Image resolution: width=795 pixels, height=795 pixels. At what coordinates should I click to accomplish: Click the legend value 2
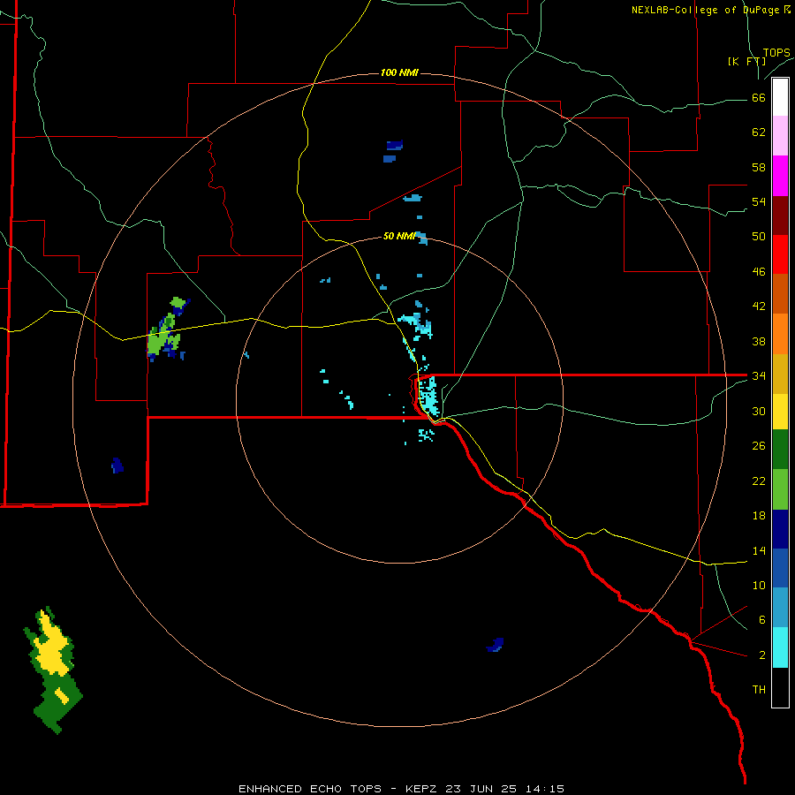(x=761, y=655)
